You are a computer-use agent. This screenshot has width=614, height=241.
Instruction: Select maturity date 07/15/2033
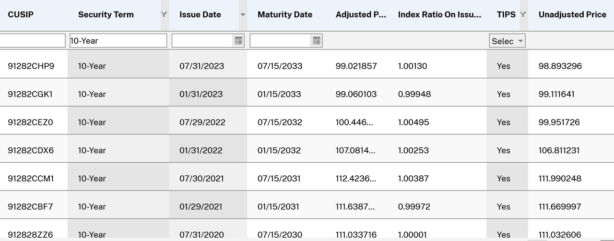point(280,66)
